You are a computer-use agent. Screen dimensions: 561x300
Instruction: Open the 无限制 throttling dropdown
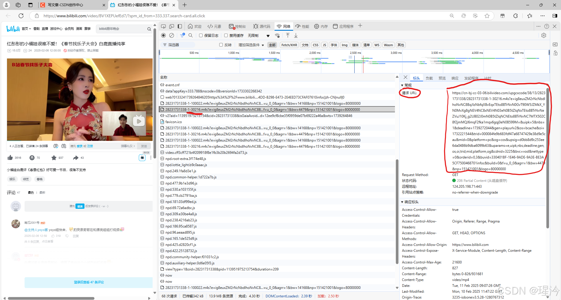click(259, 36)
